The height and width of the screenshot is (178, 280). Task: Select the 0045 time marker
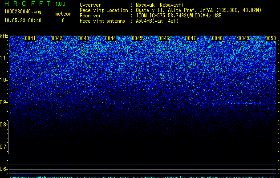(137, 38)
